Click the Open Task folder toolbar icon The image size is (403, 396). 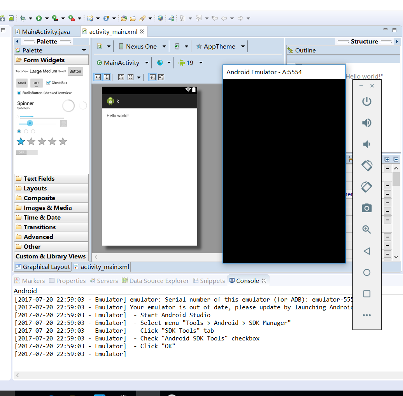pyautogui.click(x=133, y=18)
